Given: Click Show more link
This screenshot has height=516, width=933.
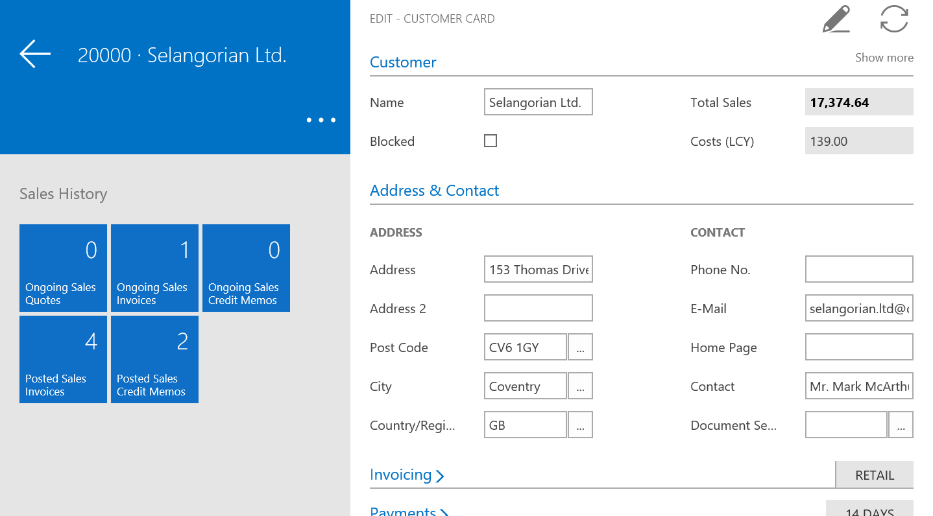Looking at the screenshot, I should tap(884, 58).
